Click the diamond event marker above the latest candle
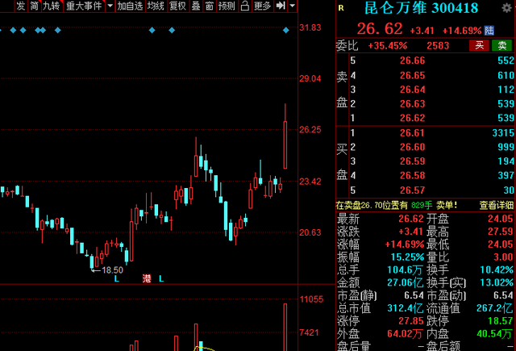The height and width of the screenshot is (351, 516). point(285,31)
